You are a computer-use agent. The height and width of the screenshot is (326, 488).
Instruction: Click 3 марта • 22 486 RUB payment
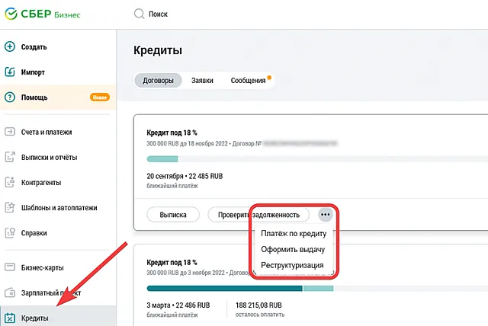point(178,305)
